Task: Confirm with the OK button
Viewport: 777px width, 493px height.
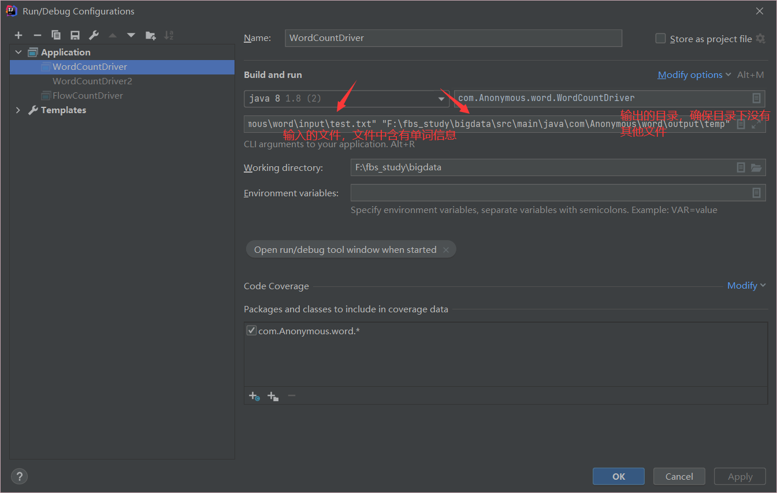Action: point(619,476)
